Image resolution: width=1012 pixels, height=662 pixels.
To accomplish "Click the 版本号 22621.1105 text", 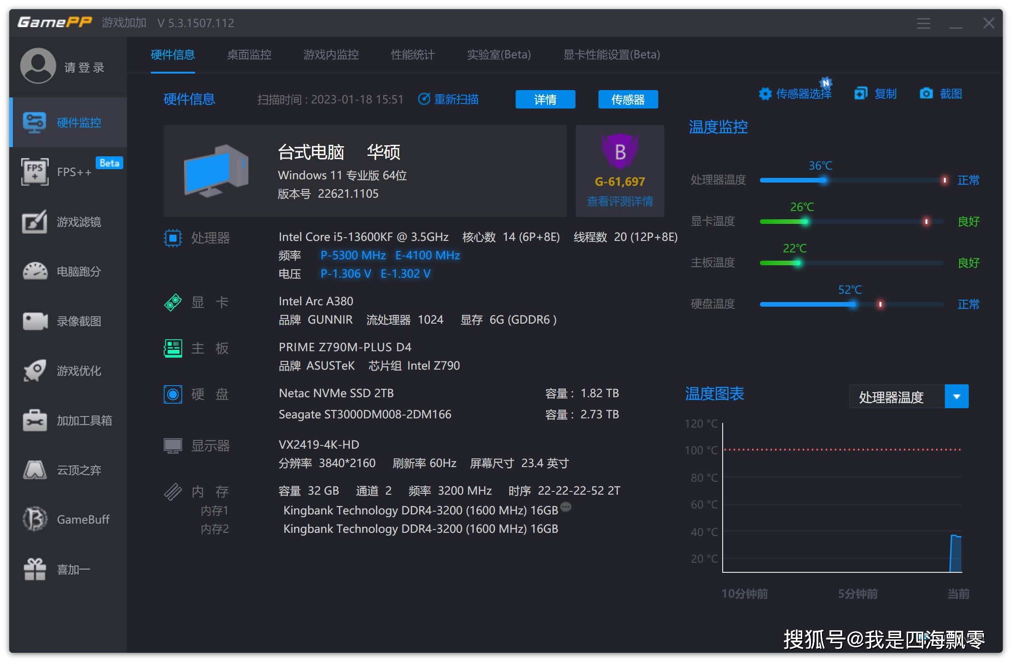I will click(x=328, y=194).
